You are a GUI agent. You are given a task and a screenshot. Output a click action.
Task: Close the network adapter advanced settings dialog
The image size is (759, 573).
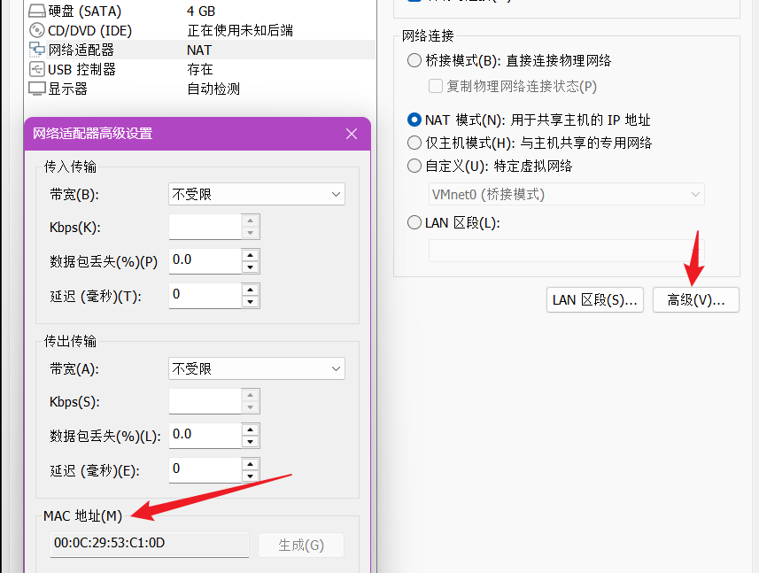tap(352, 134)
